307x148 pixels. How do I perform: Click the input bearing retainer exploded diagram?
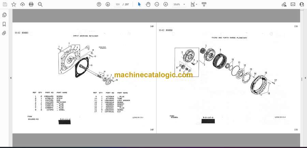(x=87, y=64)
